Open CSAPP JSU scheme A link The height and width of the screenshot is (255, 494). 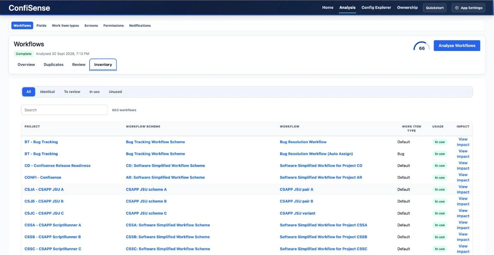tap(146, 189)
